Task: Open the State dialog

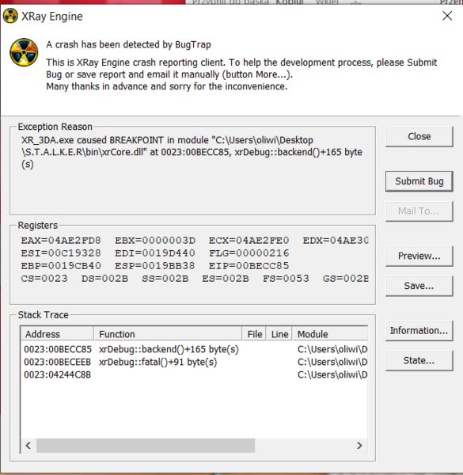Action: [419, 360]
